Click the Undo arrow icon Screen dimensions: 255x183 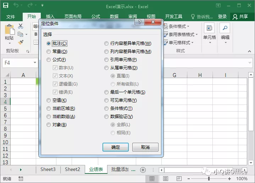(16, 5)
